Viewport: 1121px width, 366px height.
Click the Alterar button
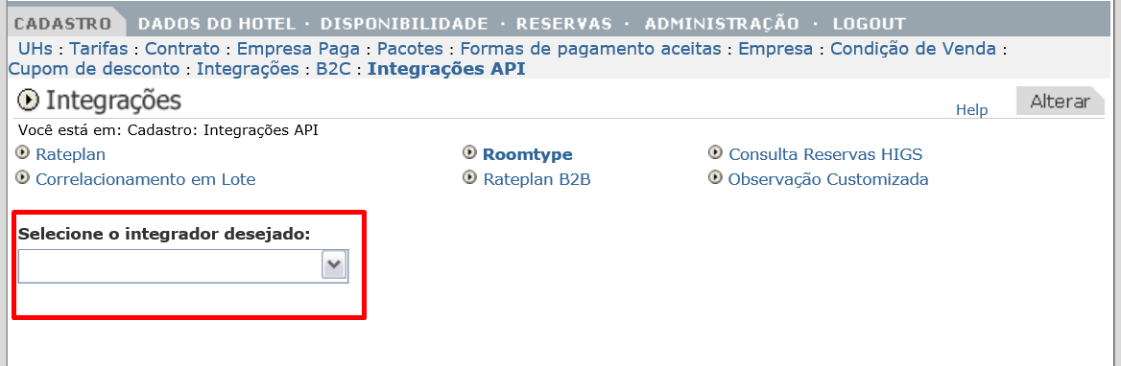pos(1060,102)
